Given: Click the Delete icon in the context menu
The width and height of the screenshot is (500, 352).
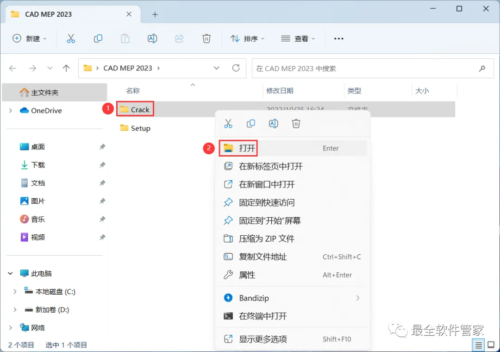Looking at the screenshot, I should tap(296, 124).
